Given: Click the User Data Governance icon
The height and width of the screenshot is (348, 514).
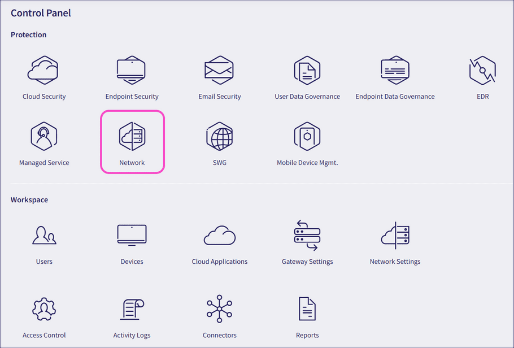Looking at the screenshot, I should click(x=307, y=71).
